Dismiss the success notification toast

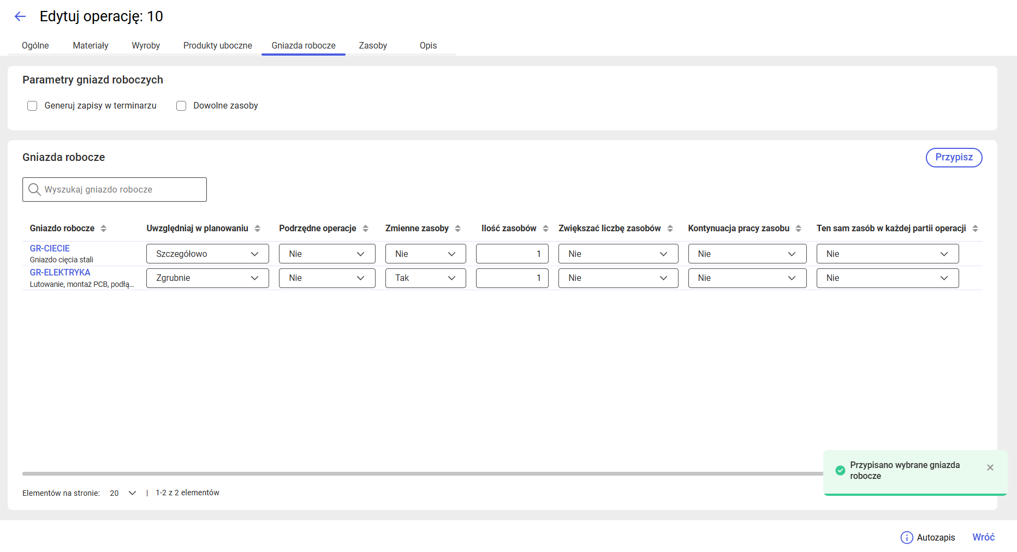(990, 467)
